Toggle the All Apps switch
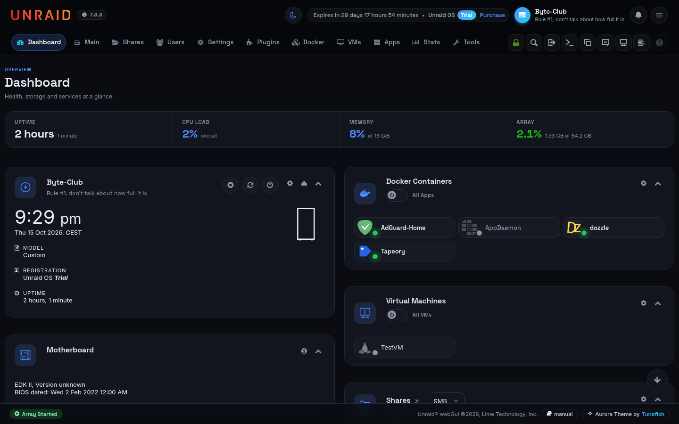This screenshot has height=424, width=679. point(397,195)
